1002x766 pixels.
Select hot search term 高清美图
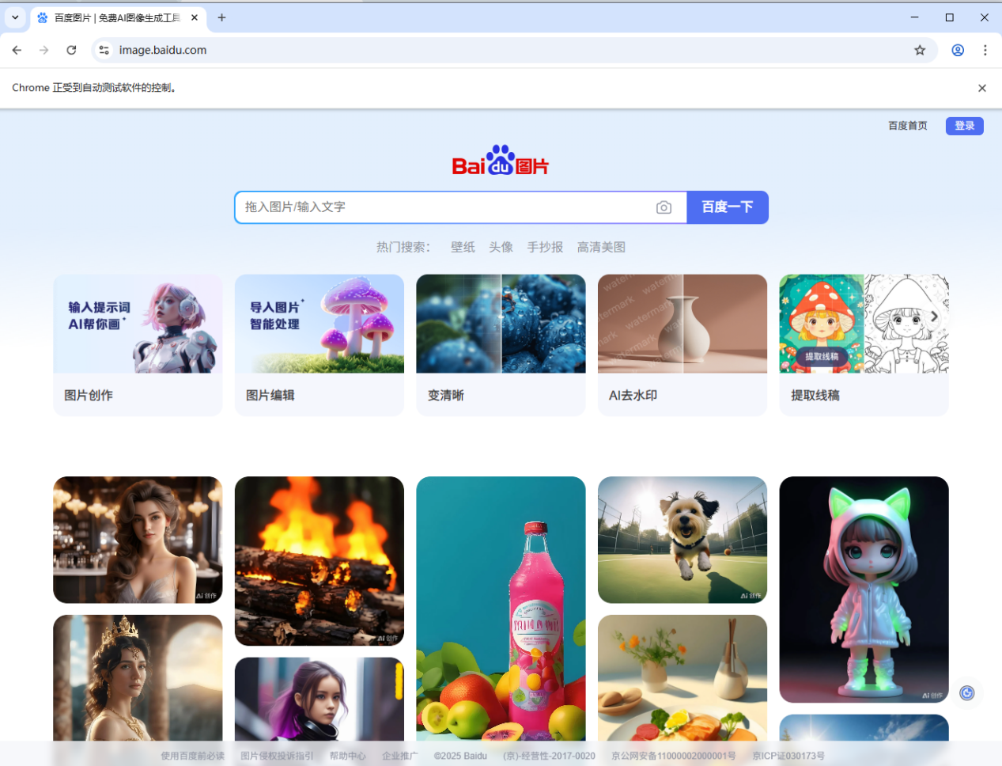601,248
